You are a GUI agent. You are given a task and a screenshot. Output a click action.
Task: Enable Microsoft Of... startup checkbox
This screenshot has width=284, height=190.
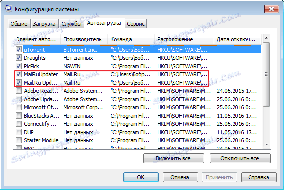pos(18,107)
